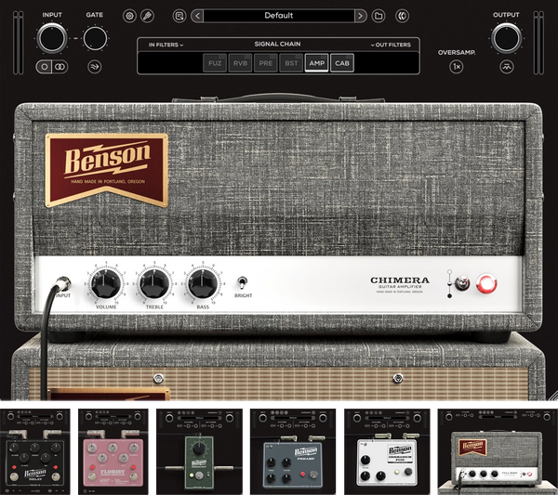The height and width of the screenshot is (495, 558).
Task: Select the BST block in signal chain
Action: pyautogui.click(x=291, y=63)
